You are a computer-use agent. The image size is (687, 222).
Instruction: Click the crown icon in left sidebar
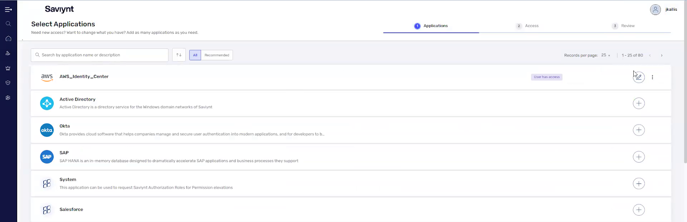8,68
